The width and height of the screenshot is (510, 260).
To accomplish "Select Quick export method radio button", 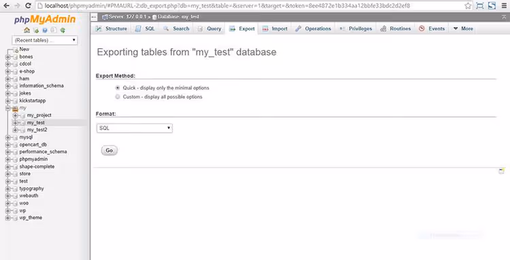I will tap(118, 88).
